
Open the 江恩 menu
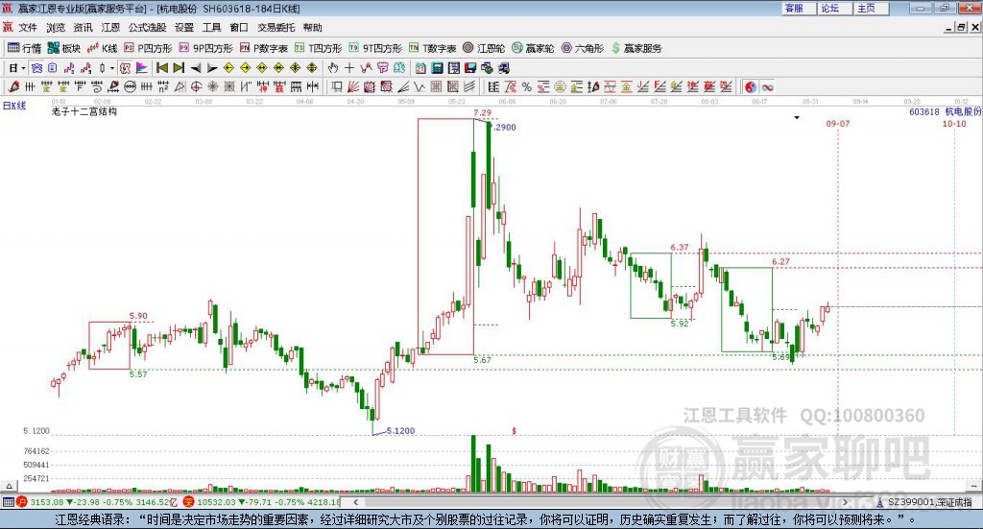click(110, 28)
